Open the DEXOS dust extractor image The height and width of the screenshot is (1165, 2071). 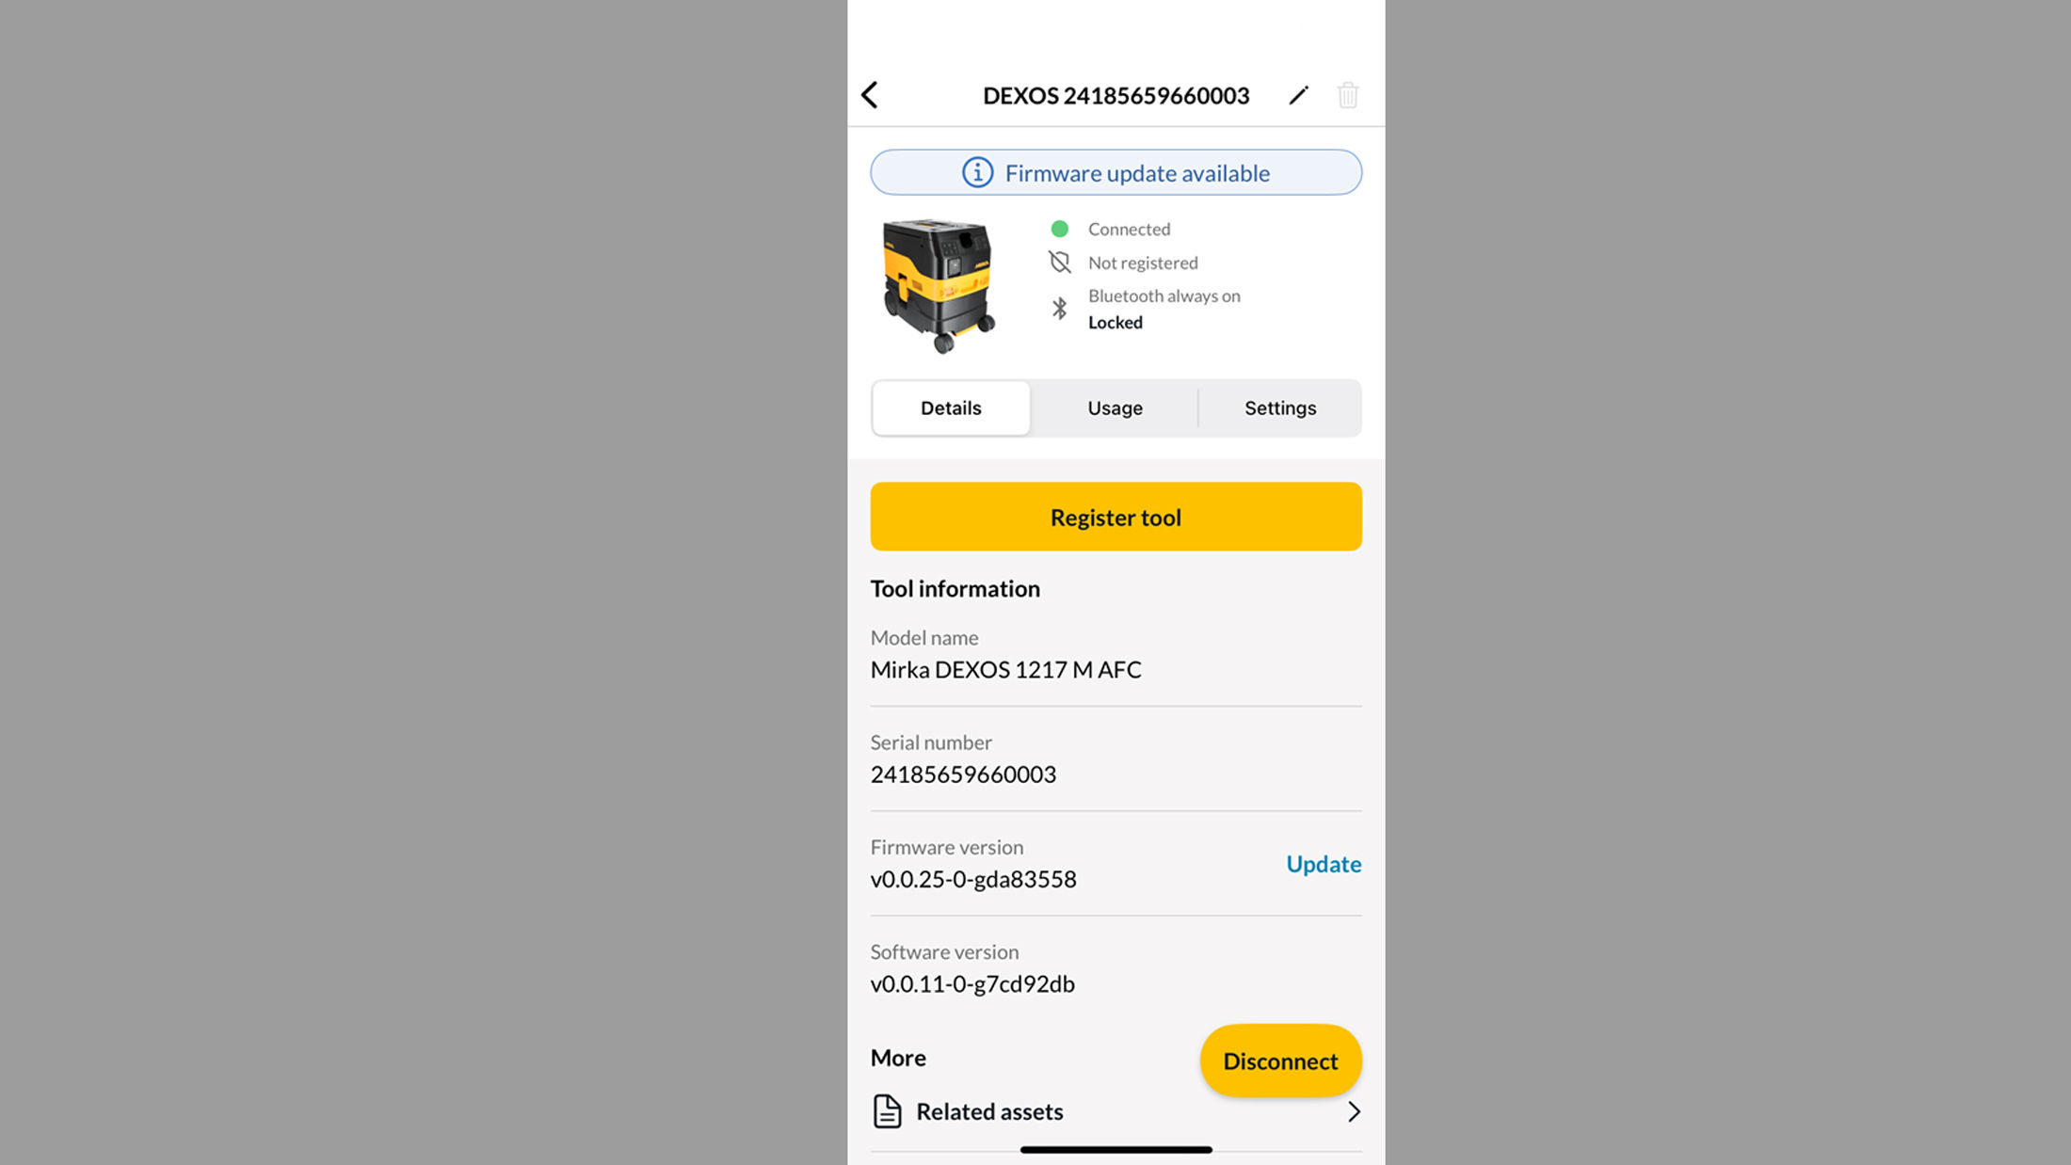click(938, 285)
